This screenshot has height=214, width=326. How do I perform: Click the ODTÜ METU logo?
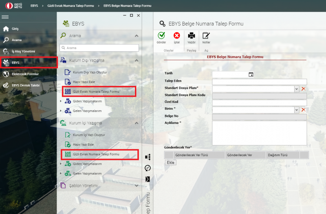click(14, 6)
